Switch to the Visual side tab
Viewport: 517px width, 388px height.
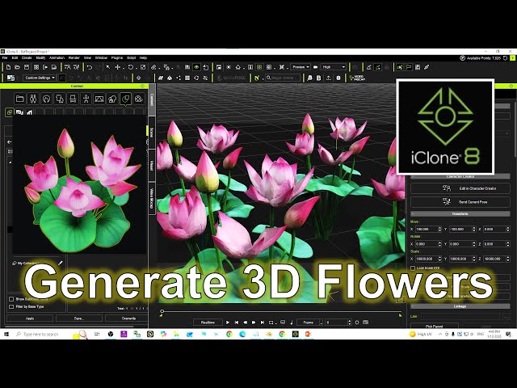(152, 165)
